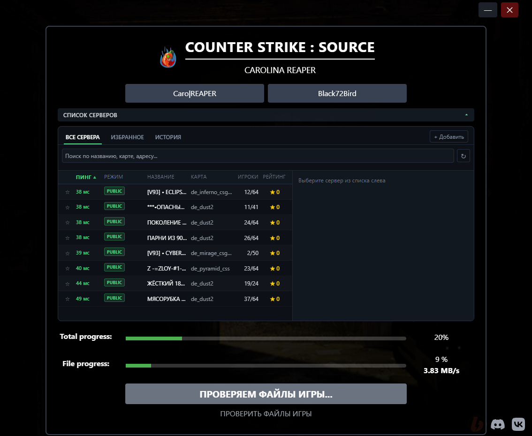The height and width of the screenshot is (436, 532).
Task: Favorite the ***•ОПАСНЫ... server star
Action: coord(68,207)
